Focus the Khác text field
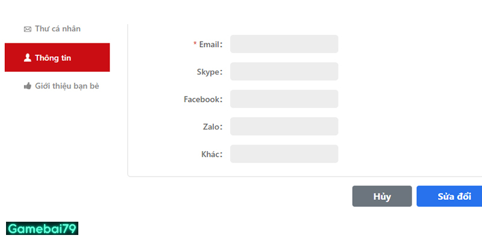 tap(284, 154)
